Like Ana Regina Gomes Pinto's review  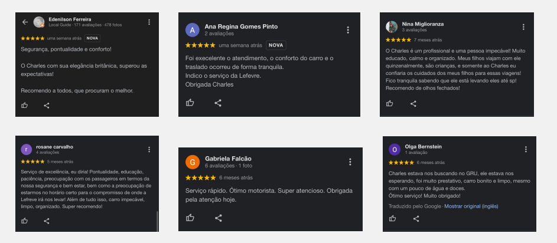[190, 103]
